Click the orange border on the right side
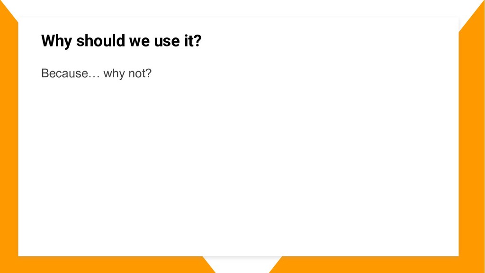The height and width of the screenshot is (273, 485). pyautogui.click(x=471, y=139)
